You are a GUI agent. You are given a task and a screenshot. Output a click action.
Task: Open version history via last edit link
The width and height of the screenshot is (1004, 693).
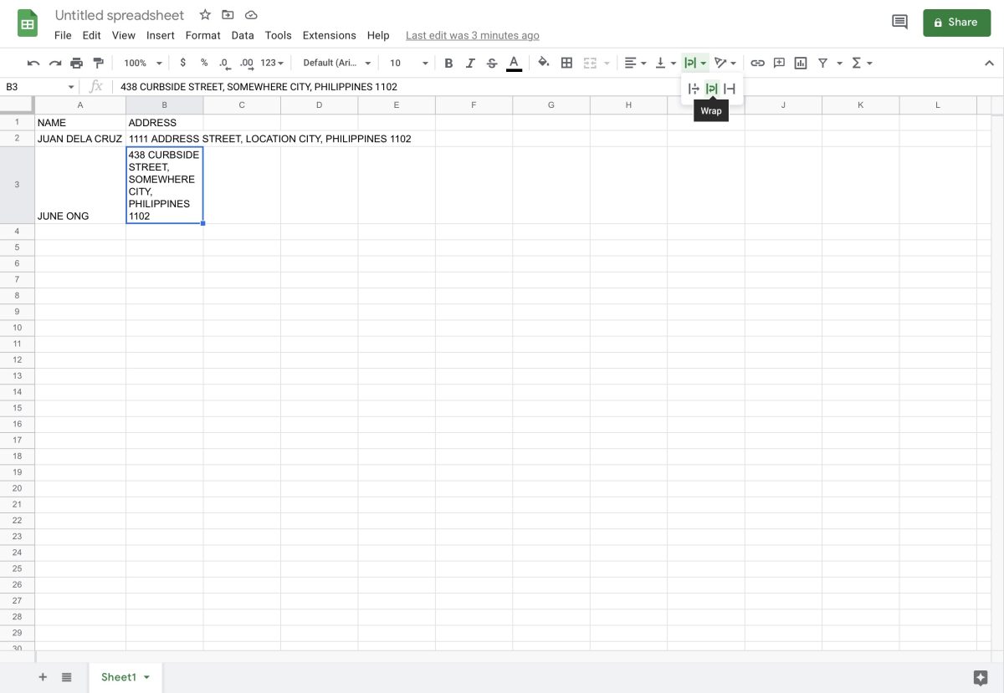pyautogui.click(x=472, y=35)
